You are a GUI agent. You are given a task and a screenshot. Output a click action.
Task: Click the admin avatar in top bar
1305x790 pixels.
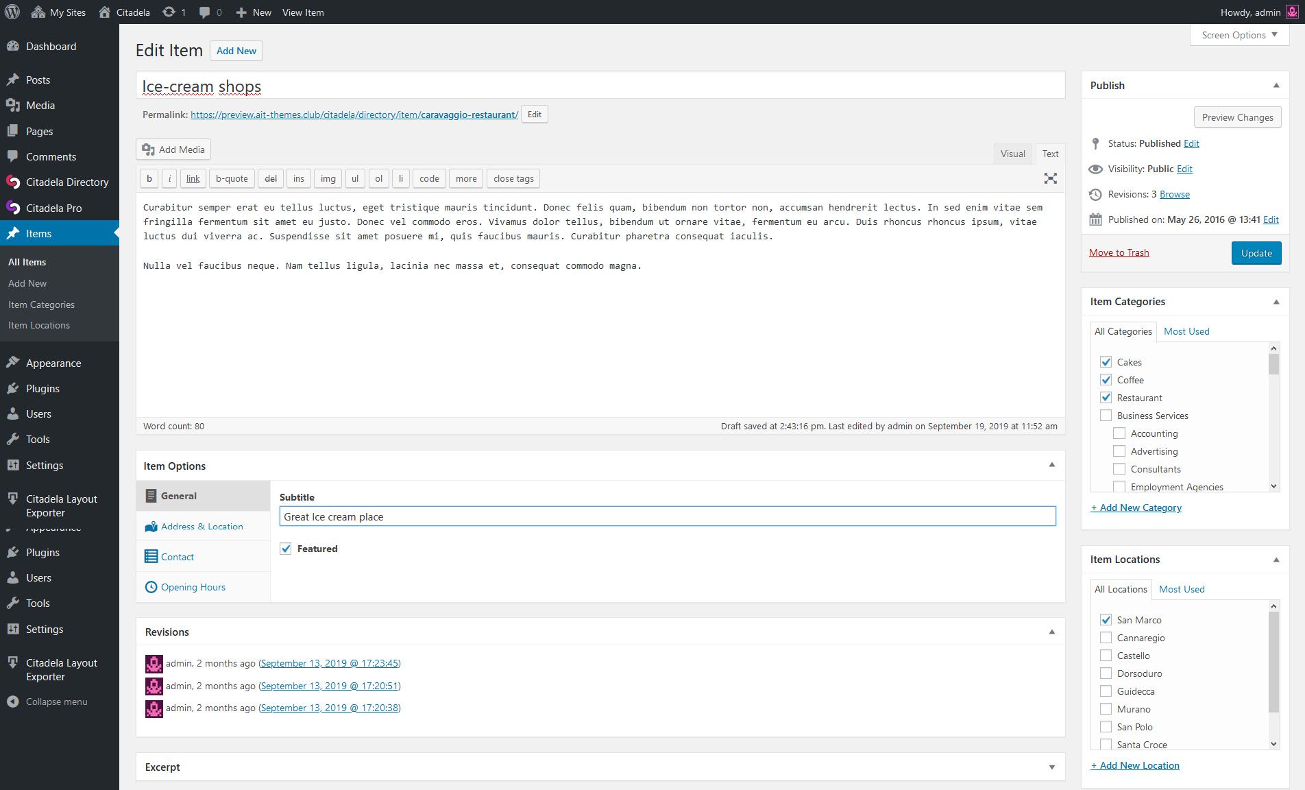click(x=1291, y=12)
